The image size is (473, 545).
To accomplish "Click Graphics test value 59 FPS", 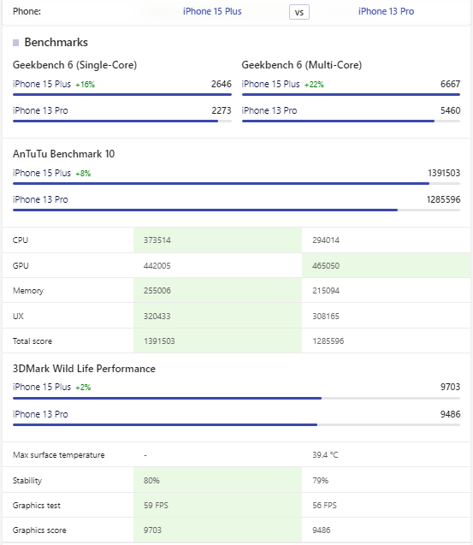I will coord(156,506).
